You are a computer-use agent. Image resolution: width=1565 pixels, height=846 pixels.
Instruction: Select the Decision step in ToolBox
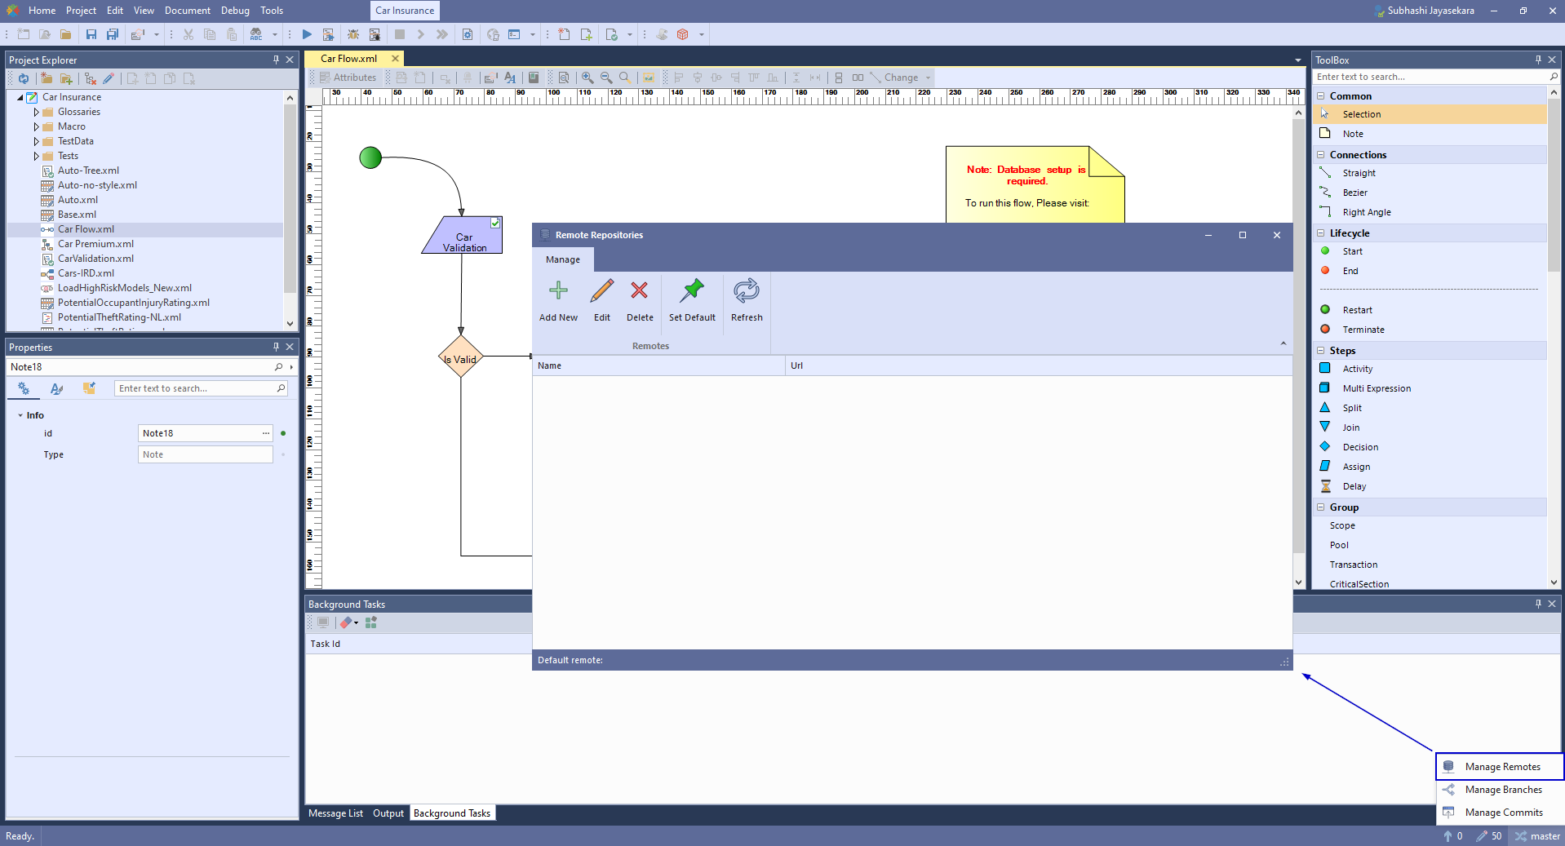tap(1359, 447)
